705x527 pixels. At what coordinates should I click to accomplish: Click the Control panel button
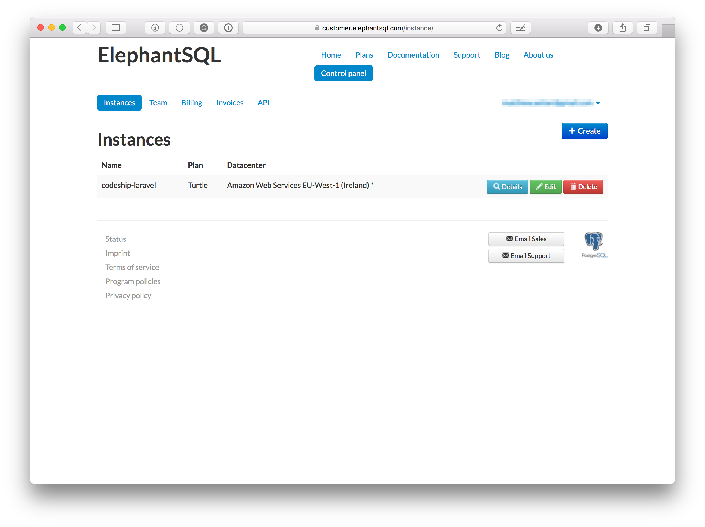[344, 73]
